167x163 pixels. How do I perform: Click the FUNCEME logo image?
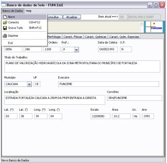pos(154,27)
